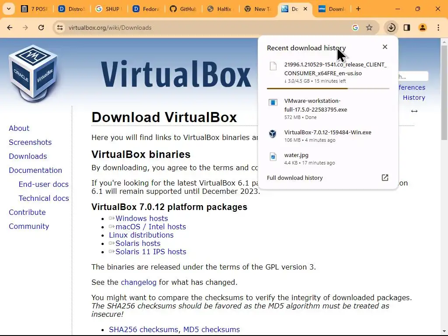Click the scrollbar down arrow
Image resolution: width=448 pixels, height=336 pixels.
click(444, 331)
